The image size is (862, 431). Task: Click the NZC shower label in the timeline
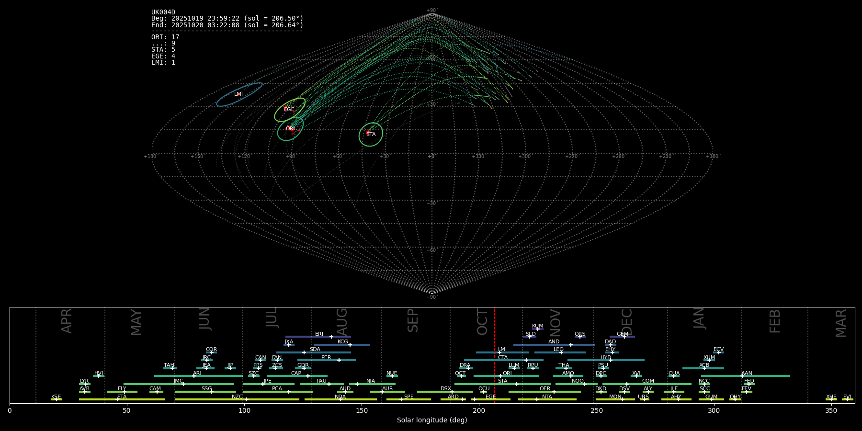tap(238, 397)
